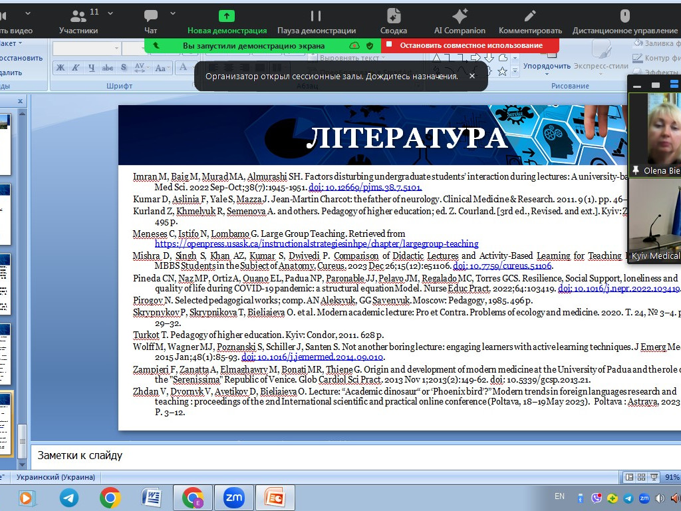Viewport: 681px width, 511px height.
Task: Apply strikethrough (abc) formatting
Action: tap(107, 67)
